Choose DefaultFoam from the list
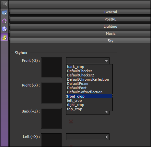 click(x=89, y=84)
